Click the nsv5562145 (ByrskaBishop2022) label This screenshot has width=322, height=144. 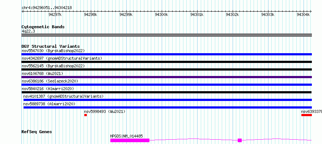point(53,66)
